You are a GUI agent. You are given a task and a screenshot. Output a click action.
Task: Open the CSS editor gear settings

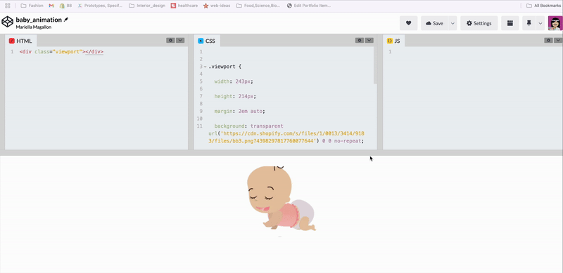[x=360, y=41]
